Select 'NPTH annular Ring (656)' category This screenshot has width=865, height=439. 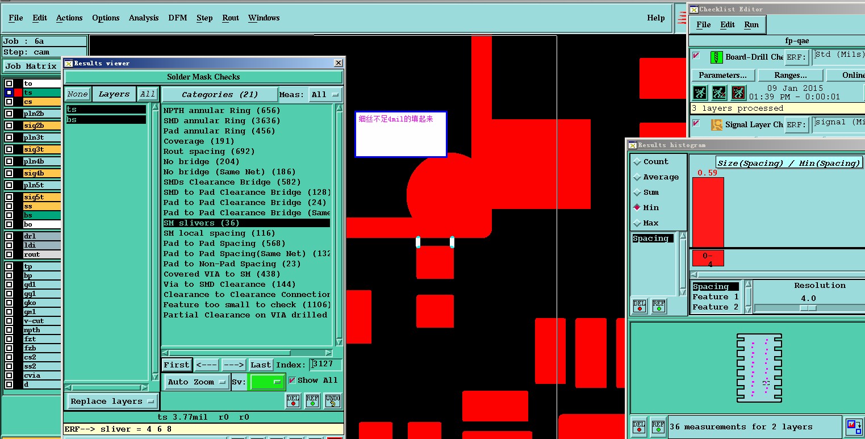pyautogui.click(x=222, y=111)
